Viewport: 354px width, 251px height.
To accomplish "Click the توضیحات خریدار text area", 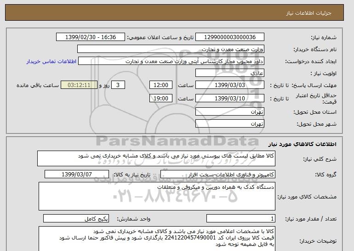I will [x=157, y=239].
